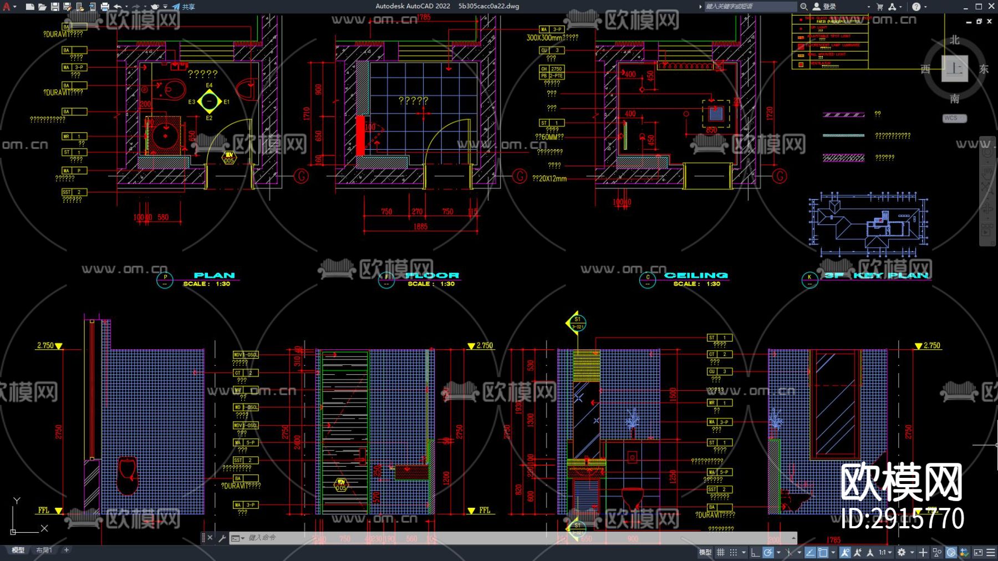Click the Undo arrow icon
The image size is (998, 561).
point(118,7)
